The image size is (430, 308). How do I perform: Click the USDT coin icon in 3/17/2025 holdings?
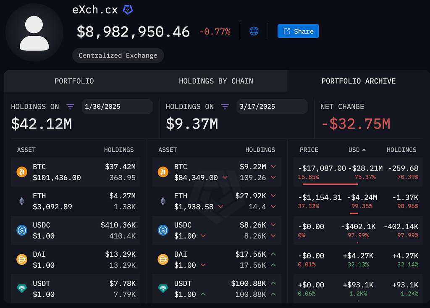tap(163, 288)
